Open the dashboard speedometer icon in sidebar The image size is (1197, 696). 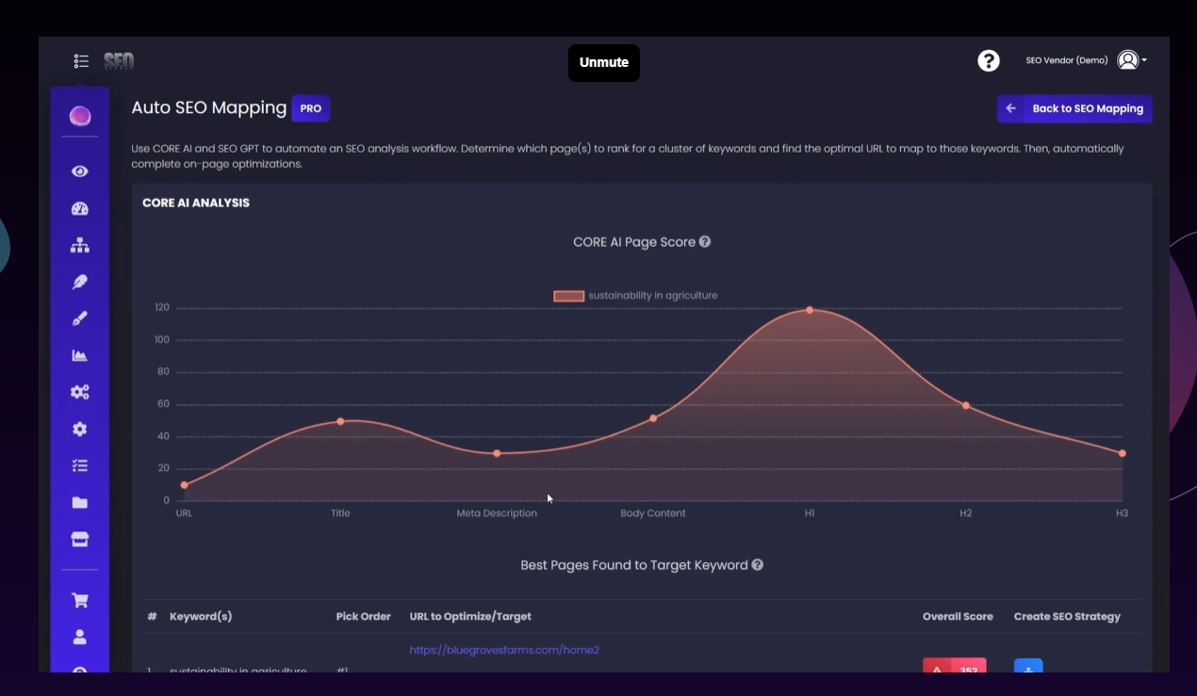click(80, 208)
